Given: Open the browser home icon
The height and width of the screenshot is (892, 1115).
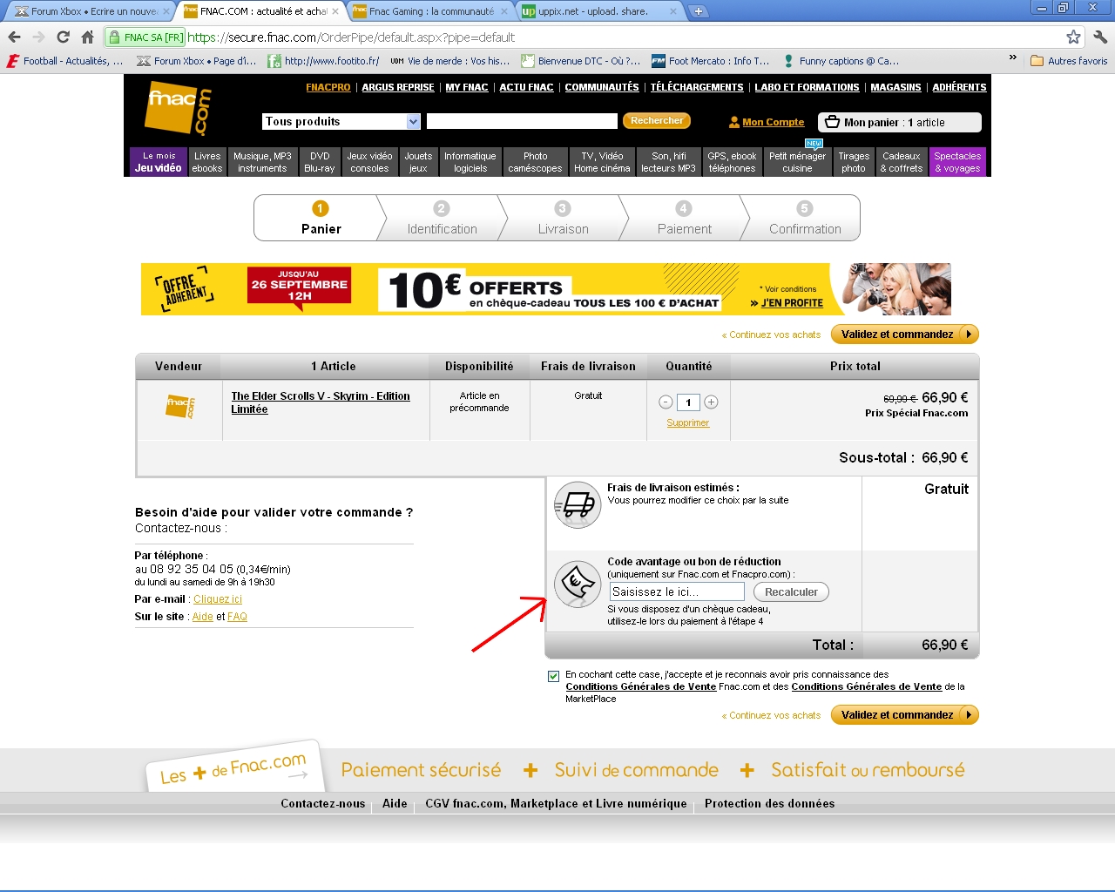Looking at the screenshot, I should 87,37.
